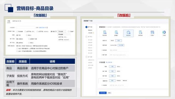Image resolution: width=175 pixels, height=99 pixels.
Task: Select 应用下载 (iOS) radio button
Action: click(25, 32)
